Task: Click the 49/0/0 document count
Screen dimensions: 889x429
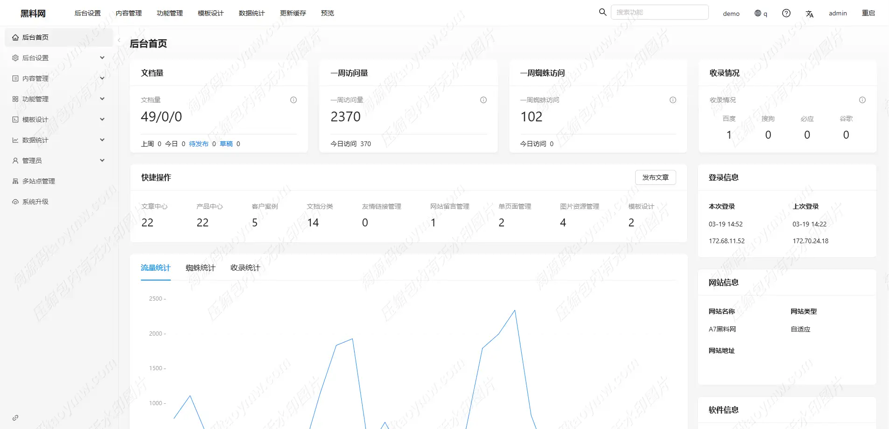Action: tap(161, 117)
